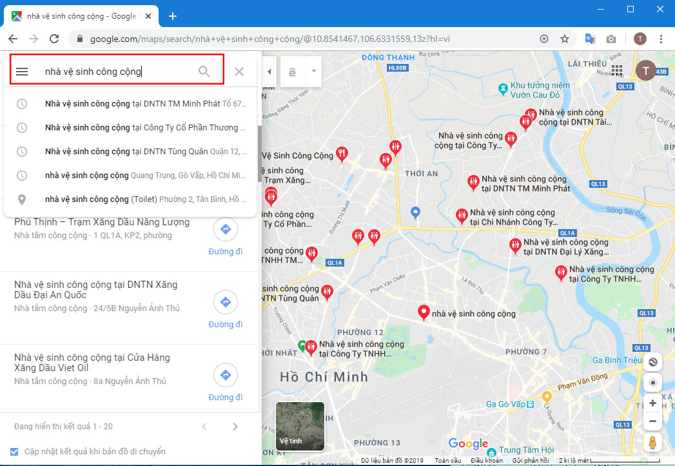
Task: Click the camera screenshot extension icon
Action: (611, 39)
